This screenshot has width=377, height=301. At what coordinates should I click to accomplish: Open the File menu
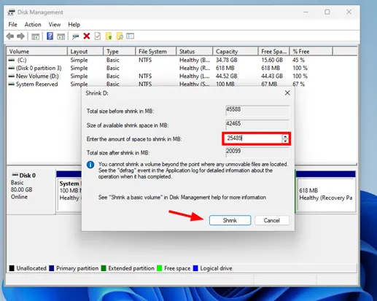pos(12,25)
